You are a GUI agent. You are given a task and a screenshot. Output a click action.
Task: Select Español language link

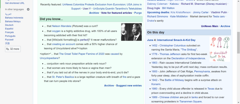pos(9,29)
